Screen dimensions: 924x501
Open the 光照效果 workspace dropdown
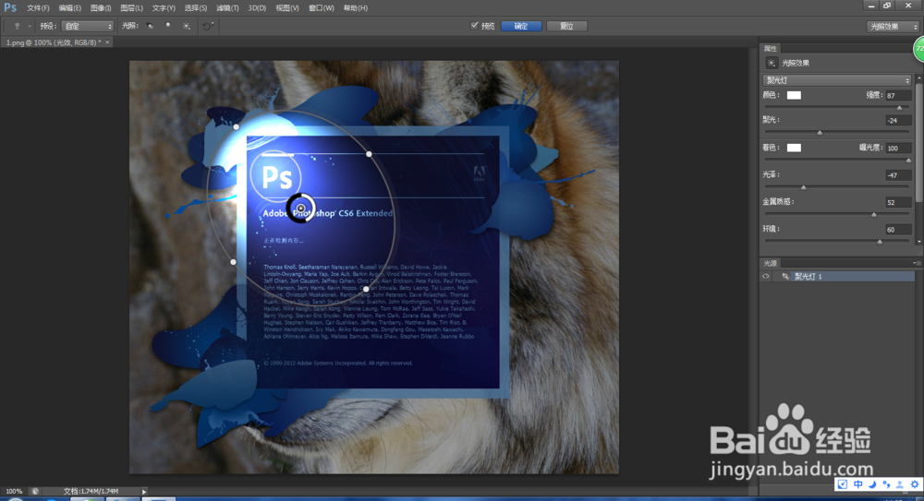(x=893, y=27)
